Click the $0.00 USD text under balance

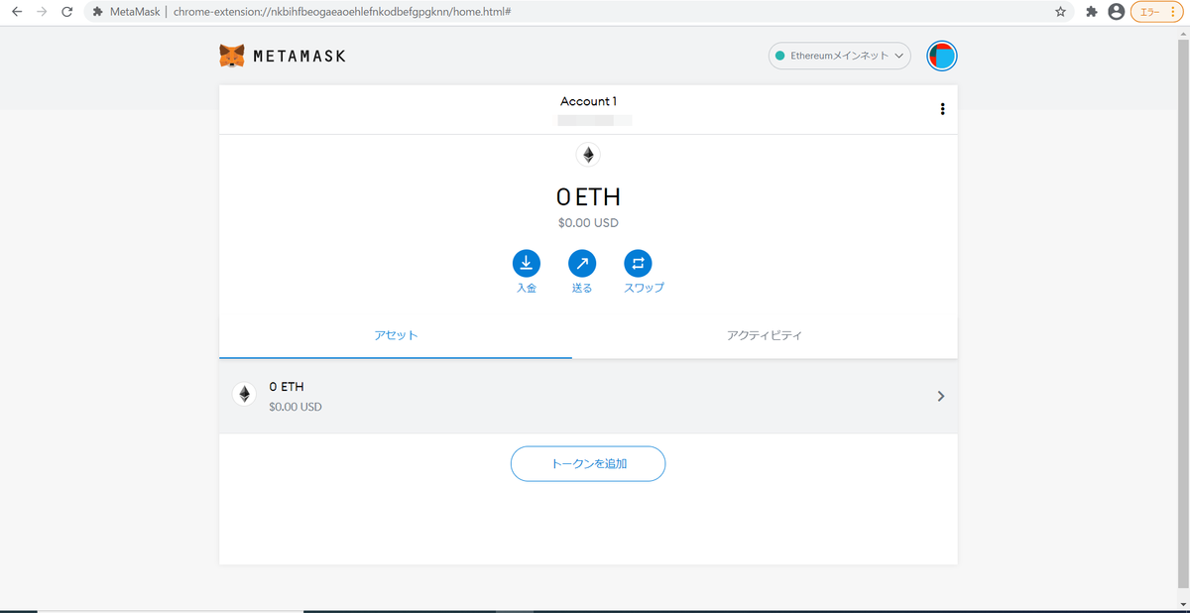(588, 223)
